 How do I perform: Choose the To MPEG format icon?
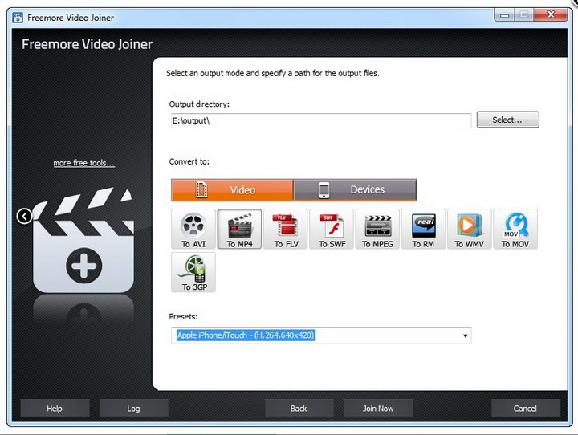tap(377, 229)
